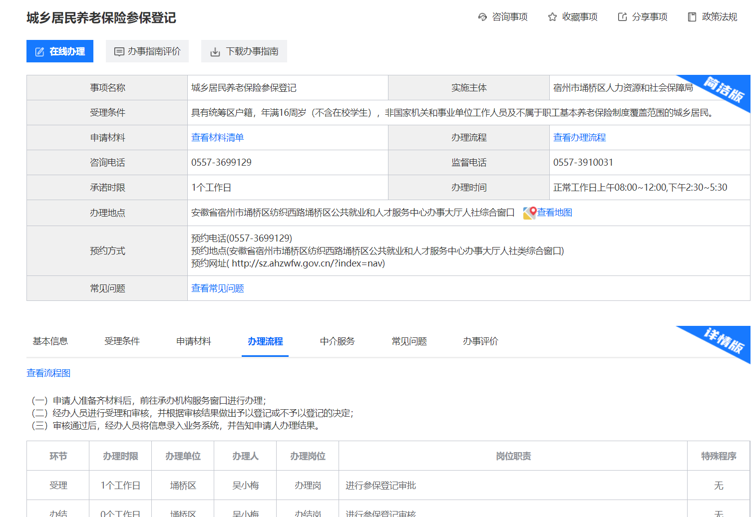Click the 政策法规 document icon
Viewport: 755px width, 517px height.
point(692,17)
